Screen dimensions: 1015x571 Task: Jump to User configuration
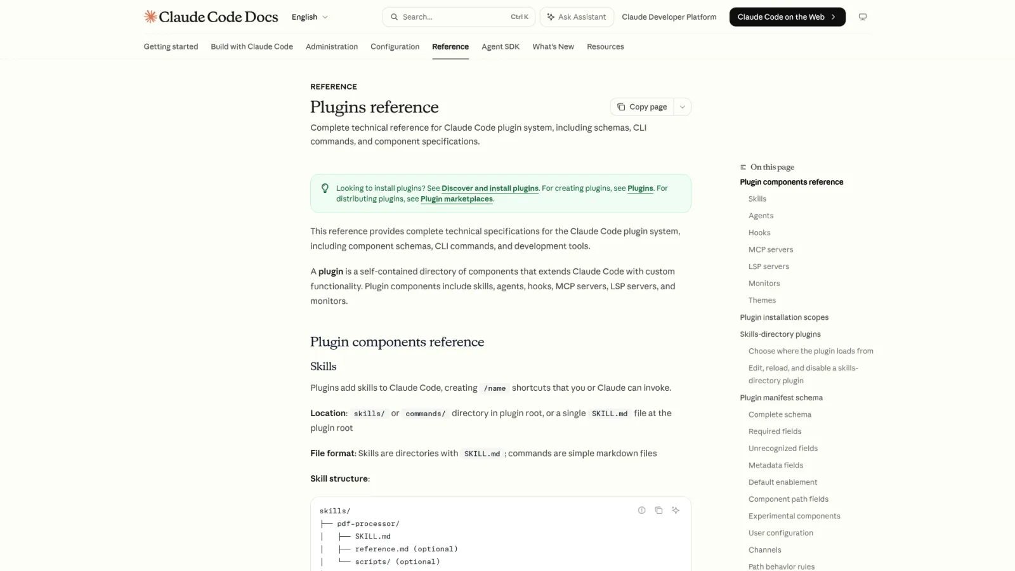point(780,533)
